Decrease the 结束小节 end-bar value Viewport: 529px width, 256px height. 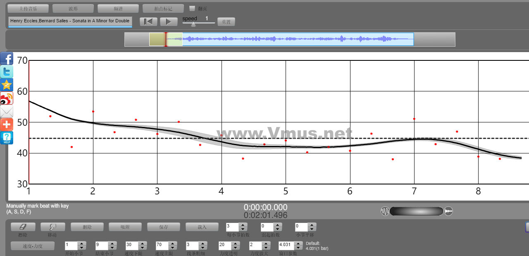tap(112, 248)
